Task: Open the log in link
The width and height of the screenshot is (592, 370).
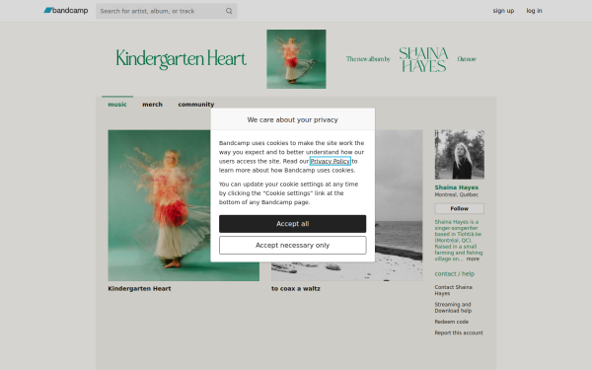Action: (x=534, y=11)
